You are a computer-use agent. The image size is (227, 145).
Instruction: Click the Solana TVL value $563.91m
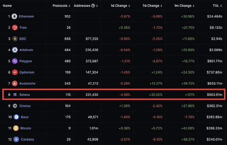(x=215, y=95)
